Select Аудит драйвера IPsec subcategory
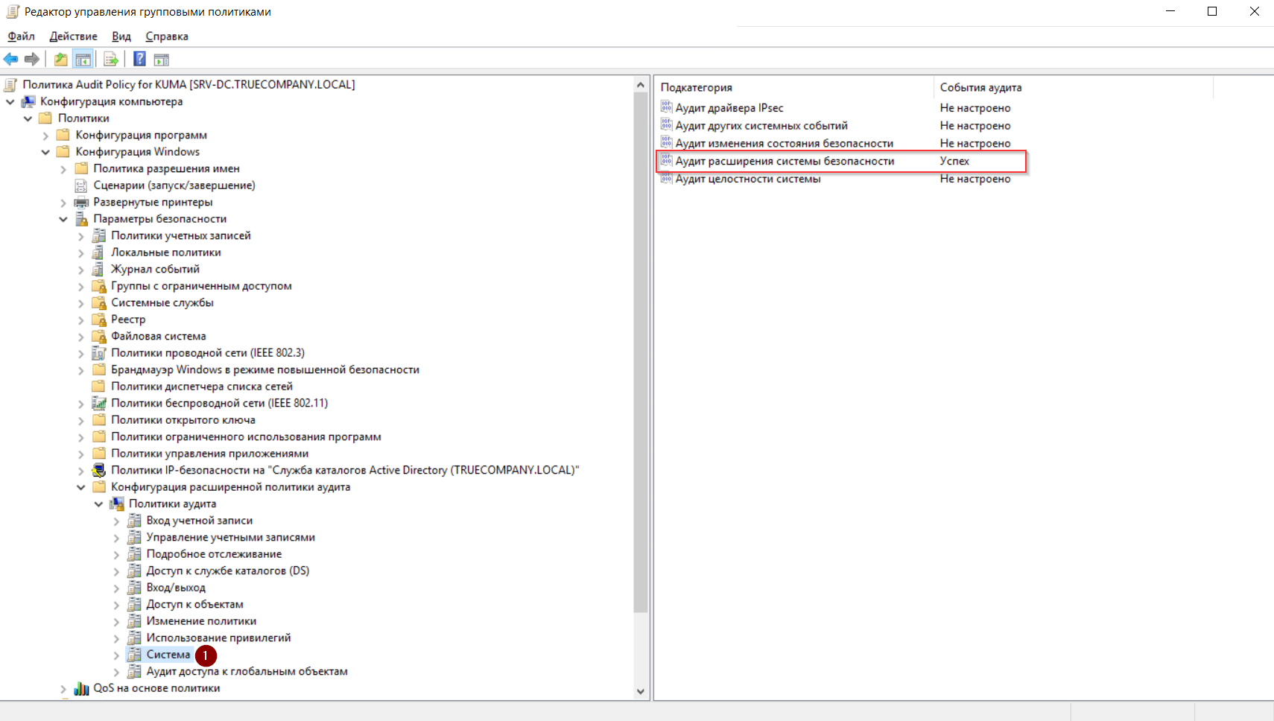 point(729,108)
